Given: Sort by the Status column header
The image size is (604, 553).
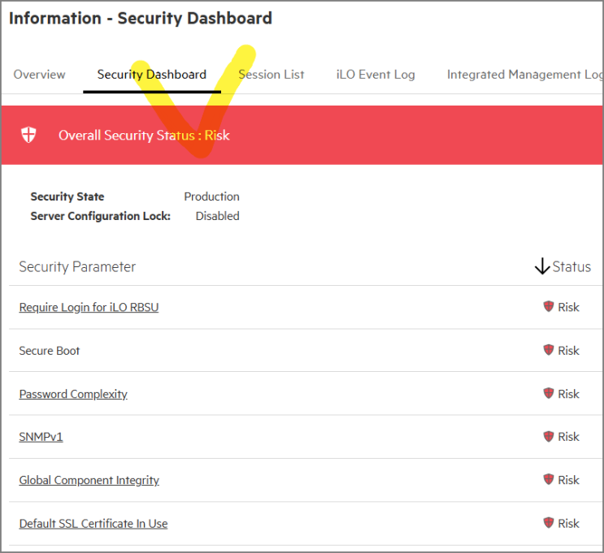Looking at the screenshot, I should pyautogui.click(x=571, y=266).
